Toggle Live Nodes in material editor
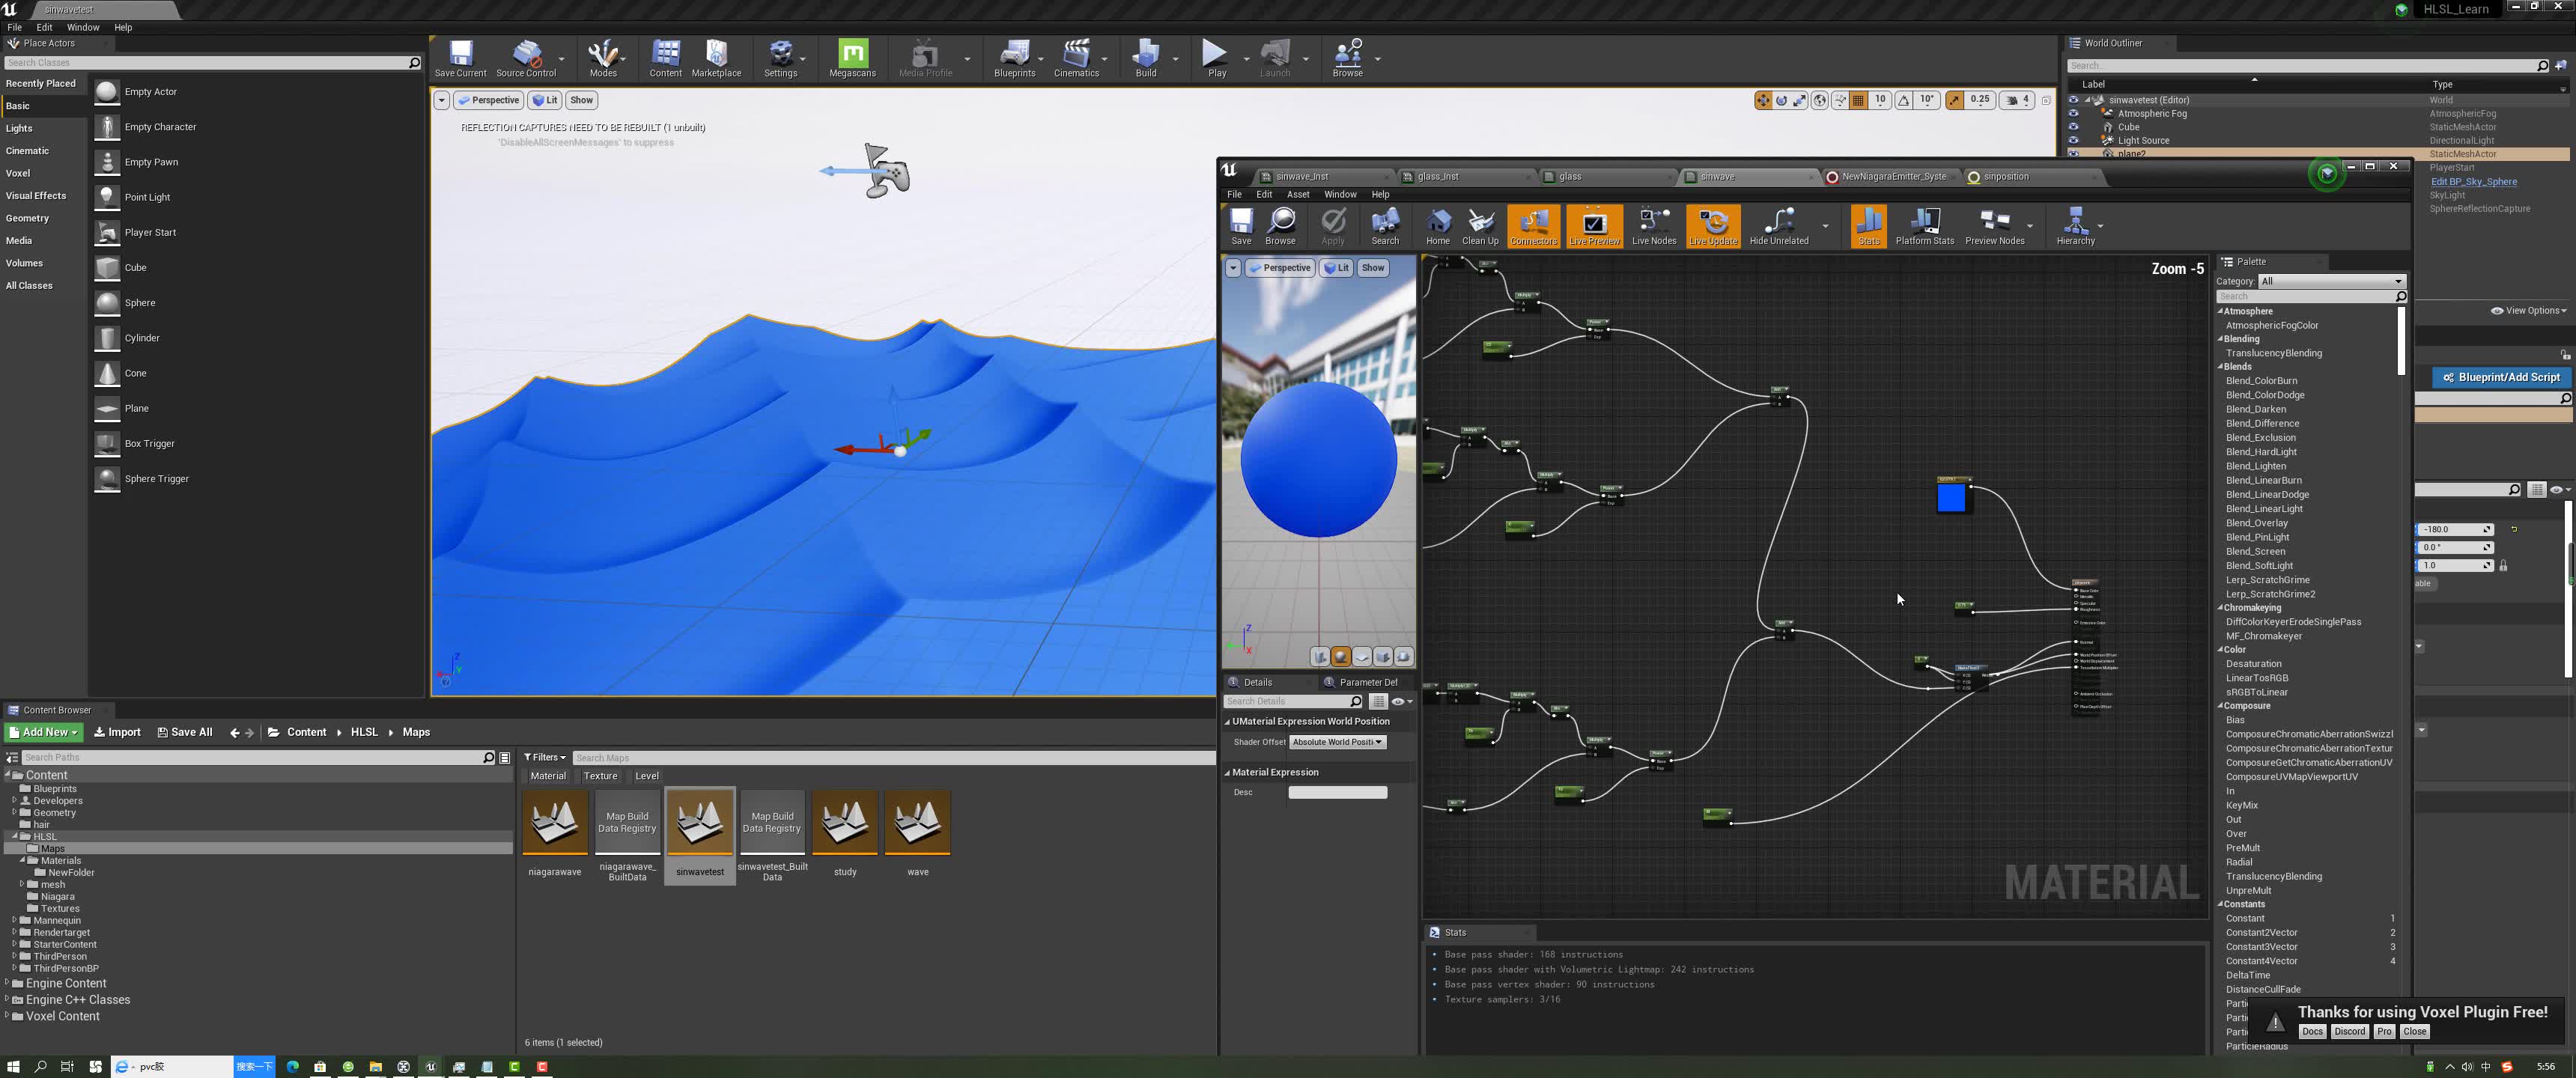Screen dimensions: 2576x1078 [1654, 226]
